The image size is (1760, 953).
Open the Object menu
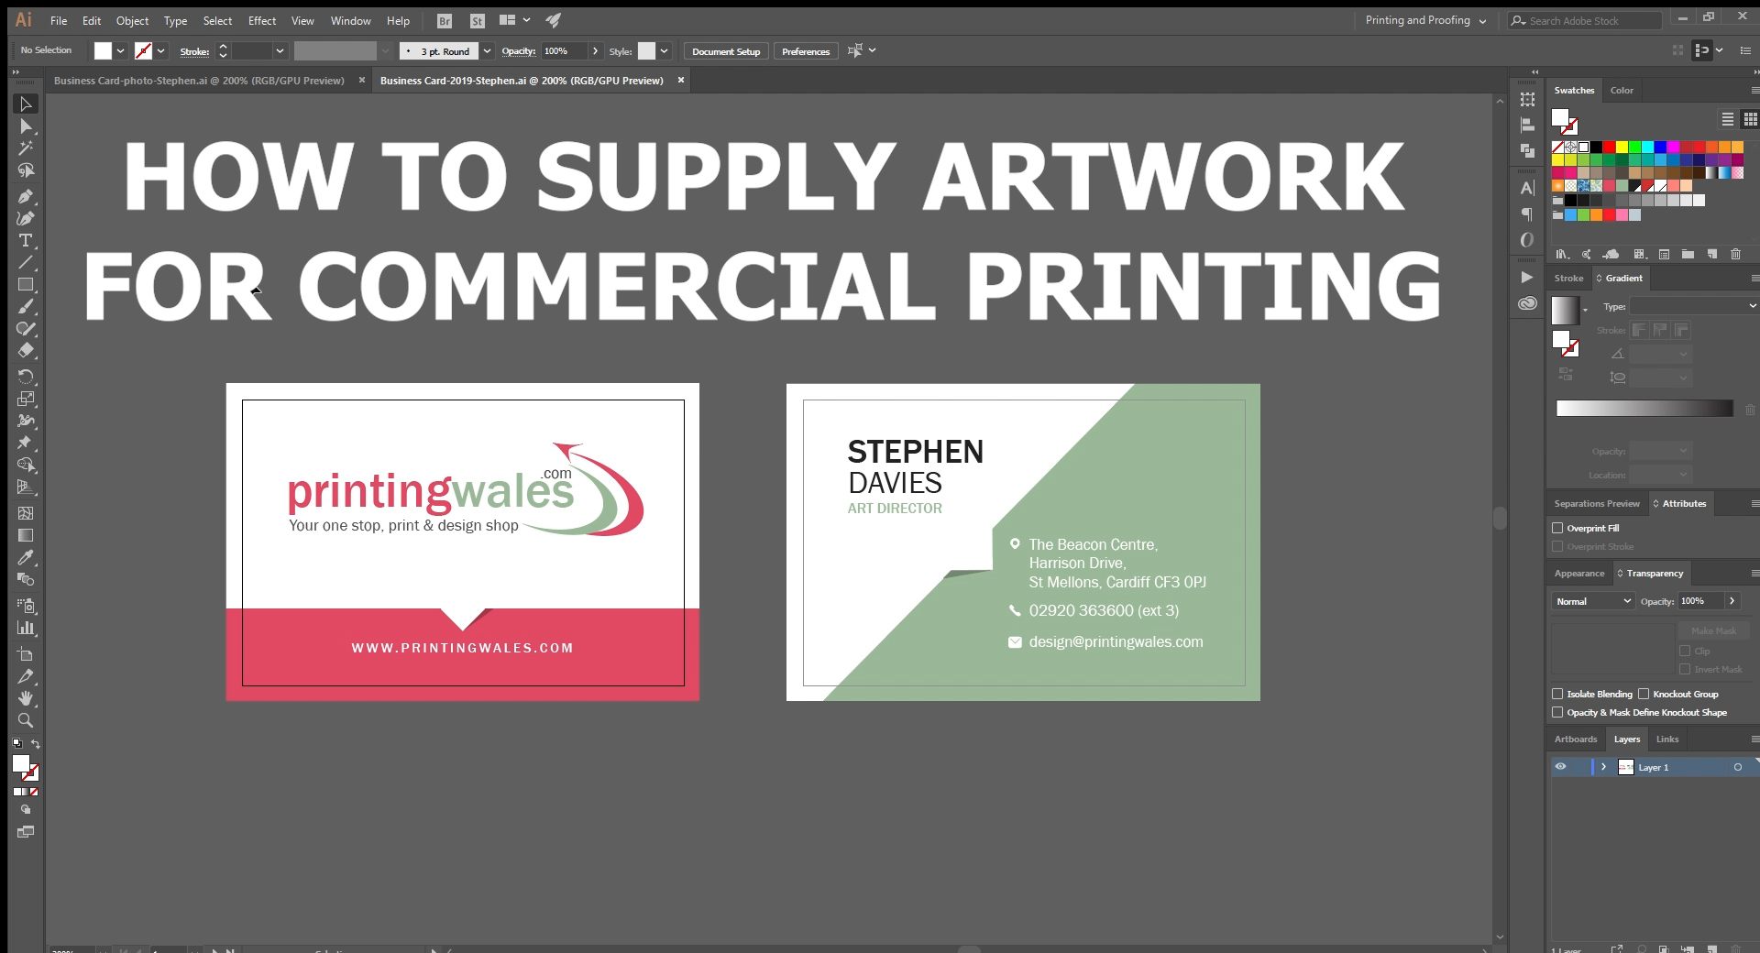pyautogui.click(x=132, y=20)
